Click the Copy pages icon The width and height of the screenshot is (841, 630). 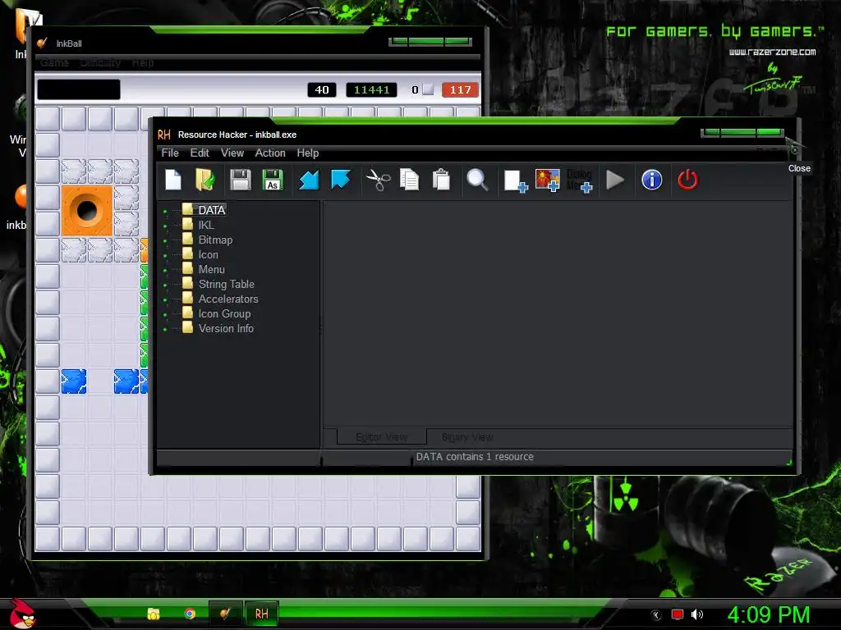click(409, 180)
